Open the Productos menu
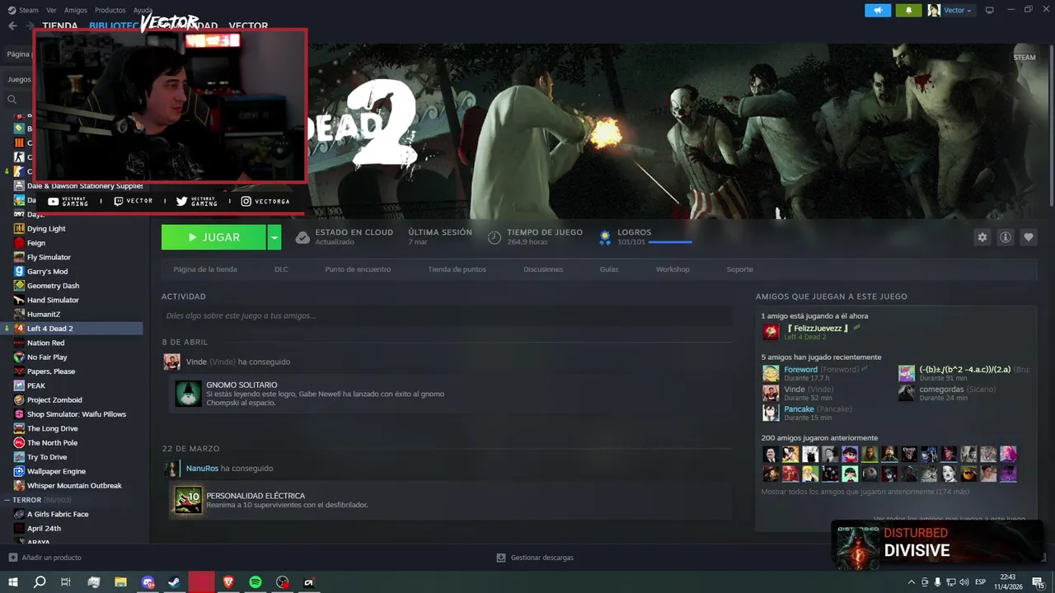1055x593 pixels. tap(110, 10)
